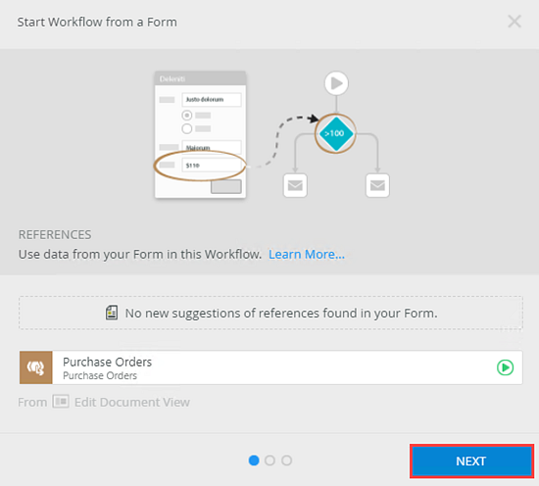Select the Purchase Orders reference row
This screenshot has height=486, width=539.
tap(270, 367)
